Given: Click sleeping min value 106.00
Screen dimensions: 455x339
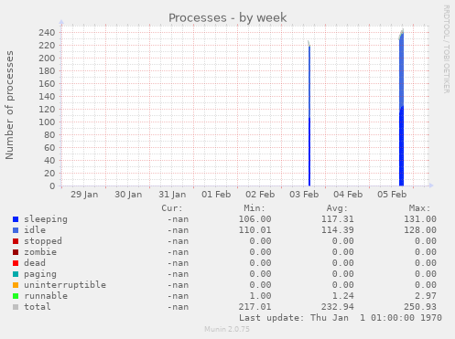Looking at the screenshot, I should (255, 219).
